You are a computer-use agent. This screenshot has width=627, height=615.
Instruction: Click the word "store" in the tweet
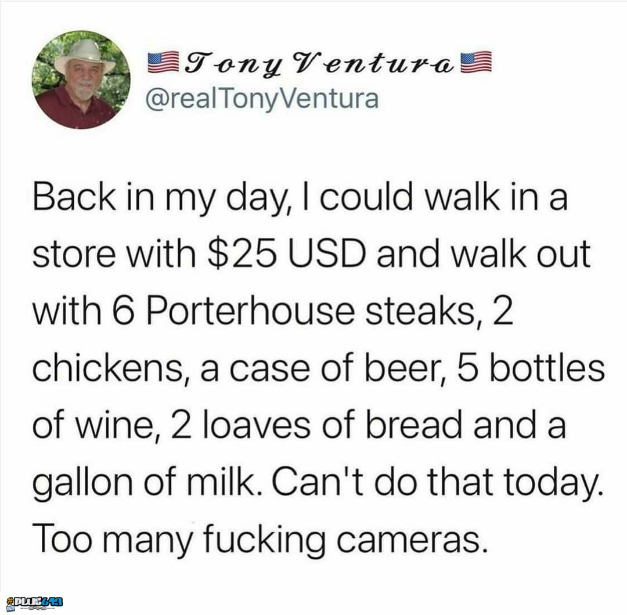click(74, 255)
